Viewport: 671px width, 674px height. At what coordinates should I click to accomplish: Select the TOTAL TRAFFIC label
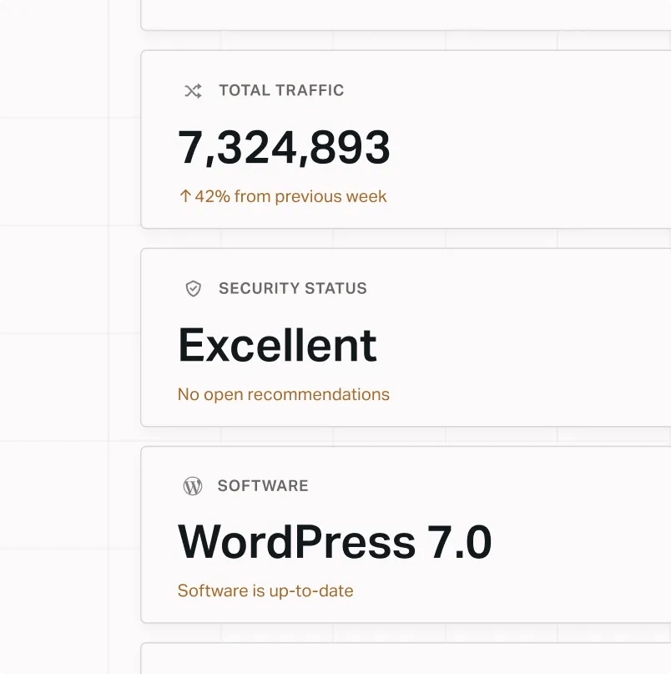pos(281,90)
